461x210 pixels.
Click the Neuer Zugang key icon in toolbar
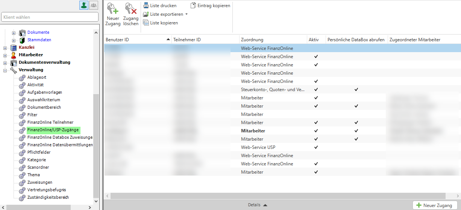tap(112, 9)
